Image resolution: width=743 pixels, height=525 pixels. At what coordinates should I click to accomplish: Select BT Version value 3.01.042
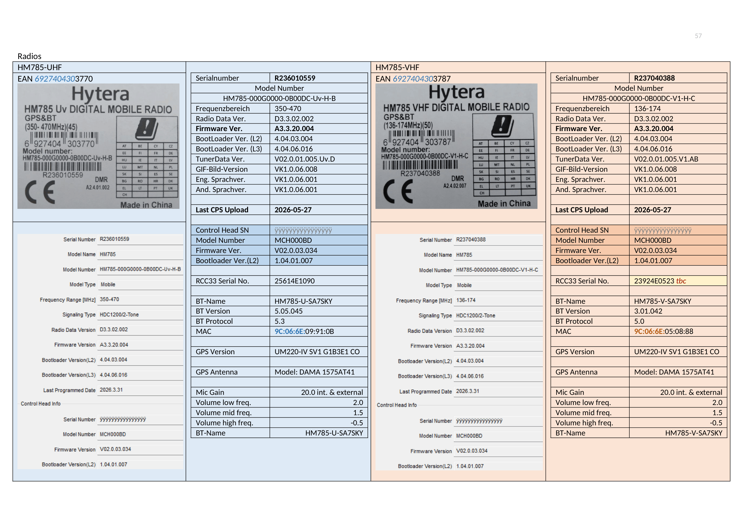tap(648, 311)
